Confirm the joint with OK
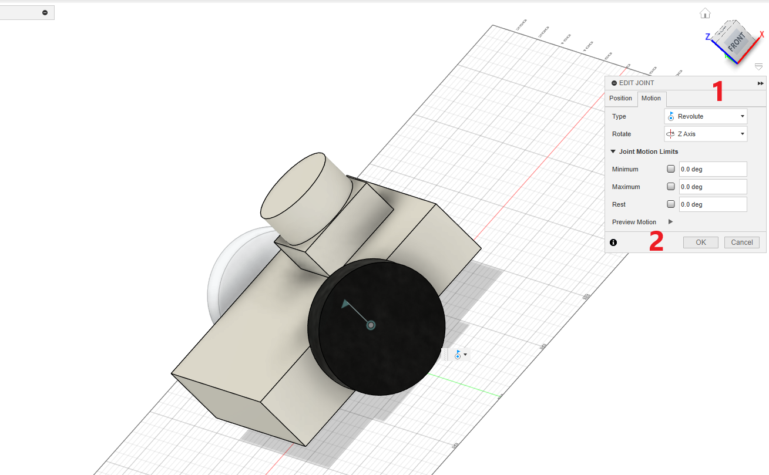This screenshot has height=475, width=769. (x=701, y=242)
